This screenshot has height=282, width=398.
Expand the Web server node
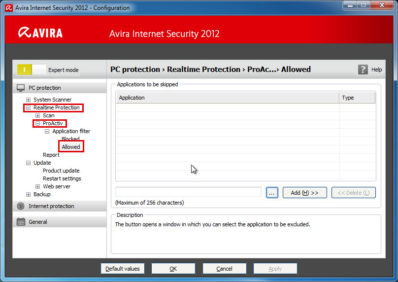tap(37, 186)
